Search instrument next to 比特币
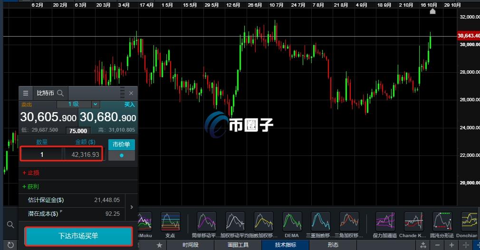The image size is (480, 250). click(60, 93)
